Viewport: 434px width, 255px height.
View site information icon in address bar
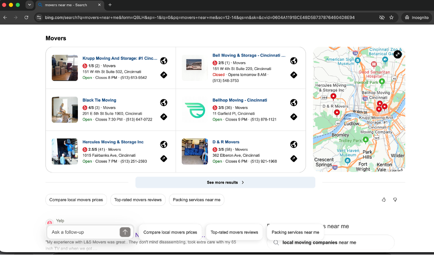(x=39, y=18)
